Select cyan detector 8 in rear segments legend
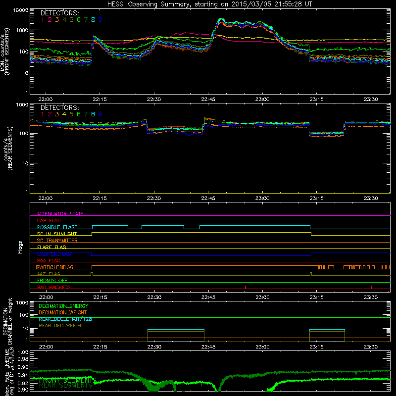396x396 pixels. 93,114
